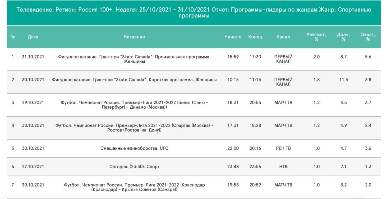Click the "Дата" column header

(33, 37)
